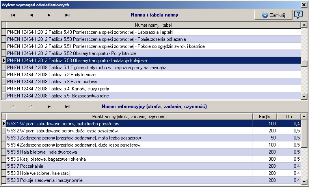Select Tablica 5.50 Pomieszczenia odkażania row

pos(154,39)
